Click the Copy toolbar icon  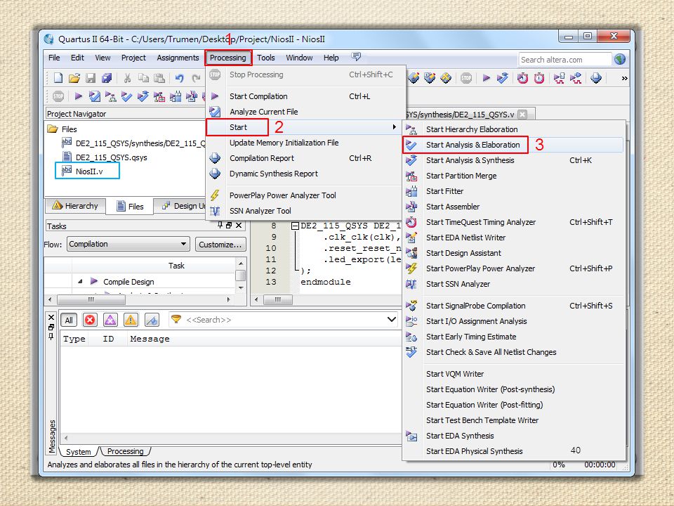143,78
